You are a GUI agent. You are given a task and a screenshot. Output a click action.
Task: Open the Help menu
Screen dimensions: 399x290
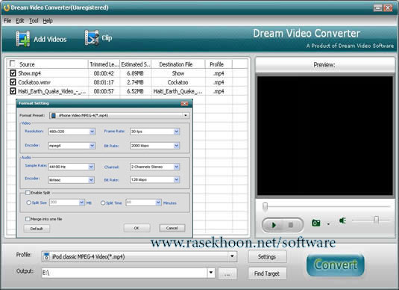48,21
